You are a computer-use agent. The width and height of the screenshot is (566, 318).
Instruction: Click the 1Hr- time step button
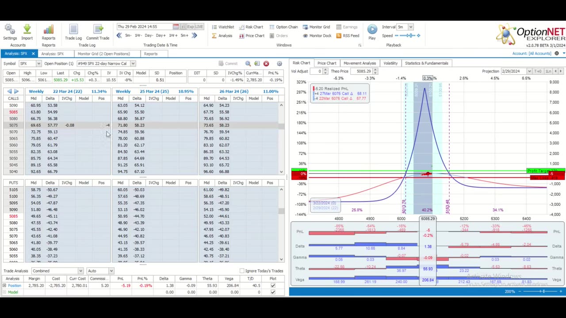coord(138,35)
